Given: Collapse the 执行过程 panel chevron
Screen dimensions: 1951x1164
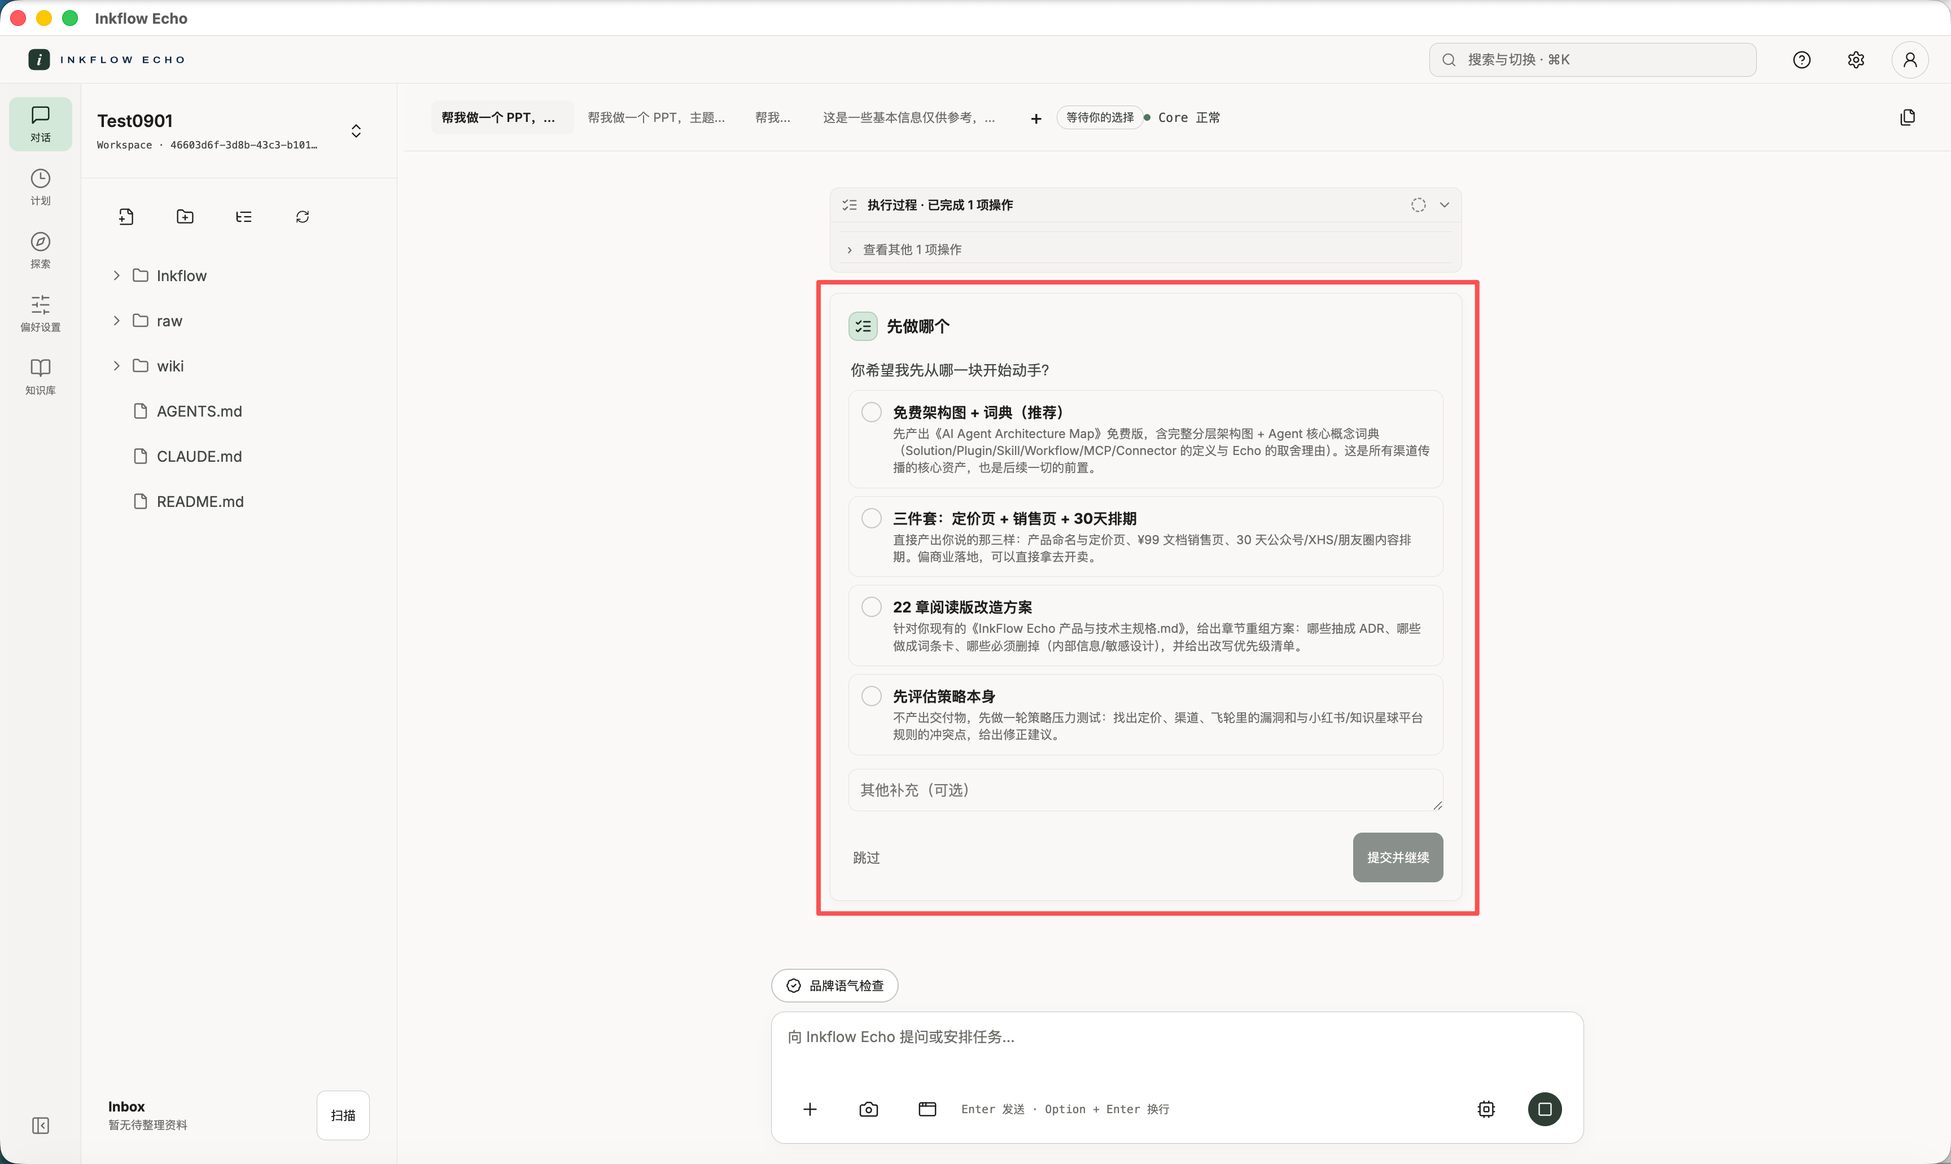Looking at the screenshot, I should coord(1445,205).
